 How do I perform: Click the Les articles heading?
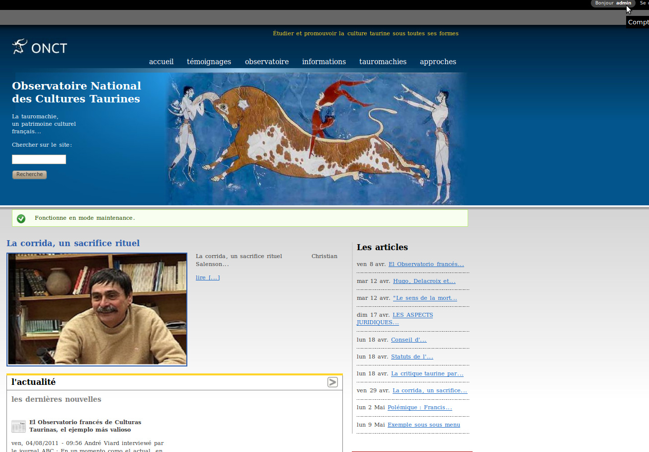point(382,247)
